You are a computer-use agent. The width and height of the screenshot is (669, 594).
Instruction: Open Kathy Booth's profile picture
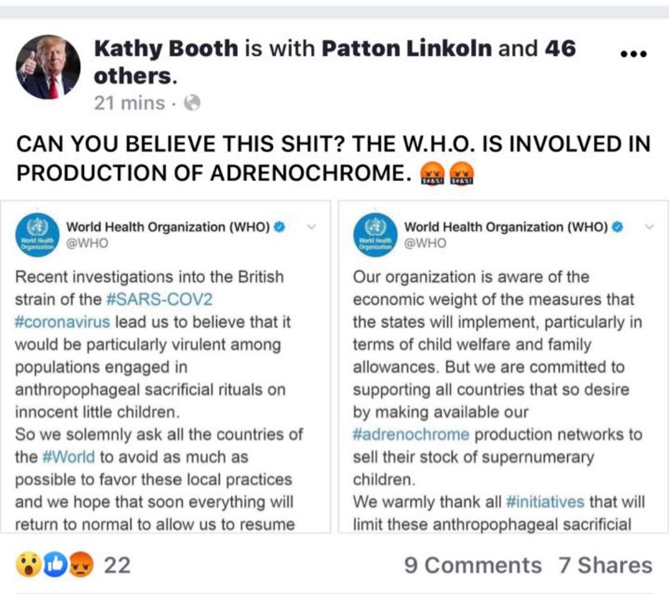click(x=48, y=67)
